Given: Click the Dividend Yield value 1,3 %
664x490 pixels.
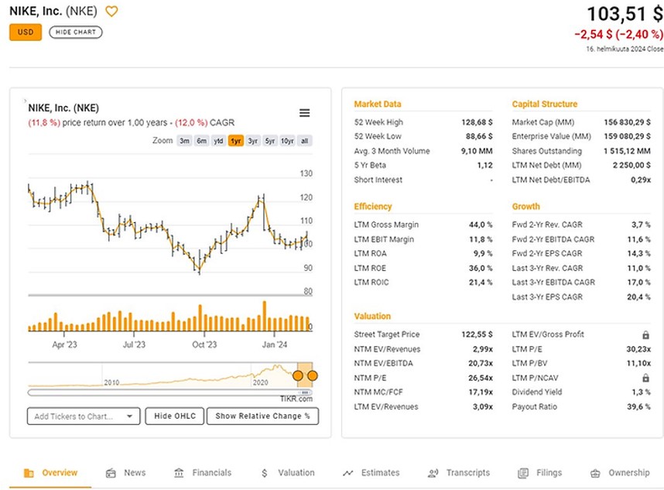Looking at the screenshot, I should click(641, 392).
